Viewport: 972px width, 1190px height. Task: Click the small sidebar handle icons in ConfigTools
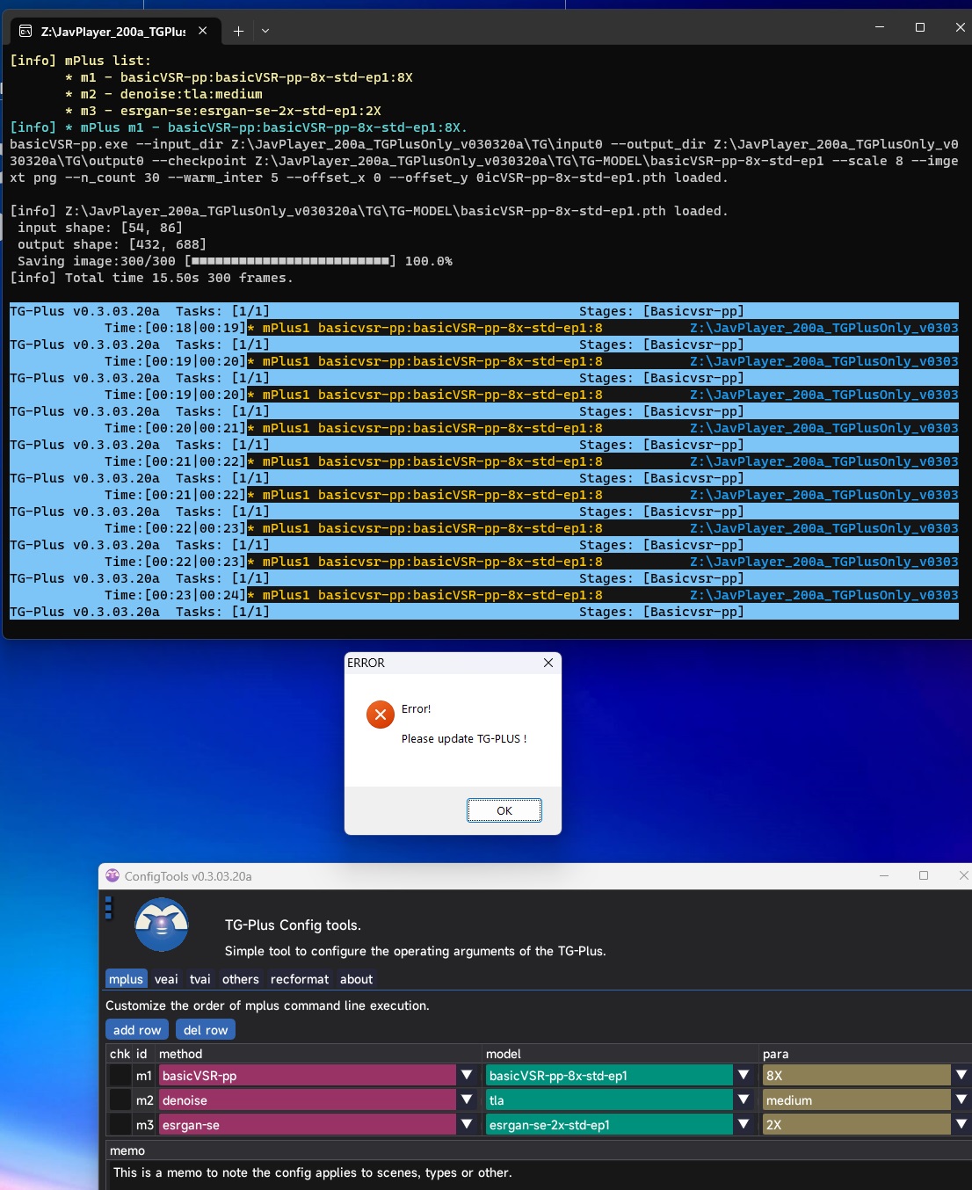[x=107, y=910]
